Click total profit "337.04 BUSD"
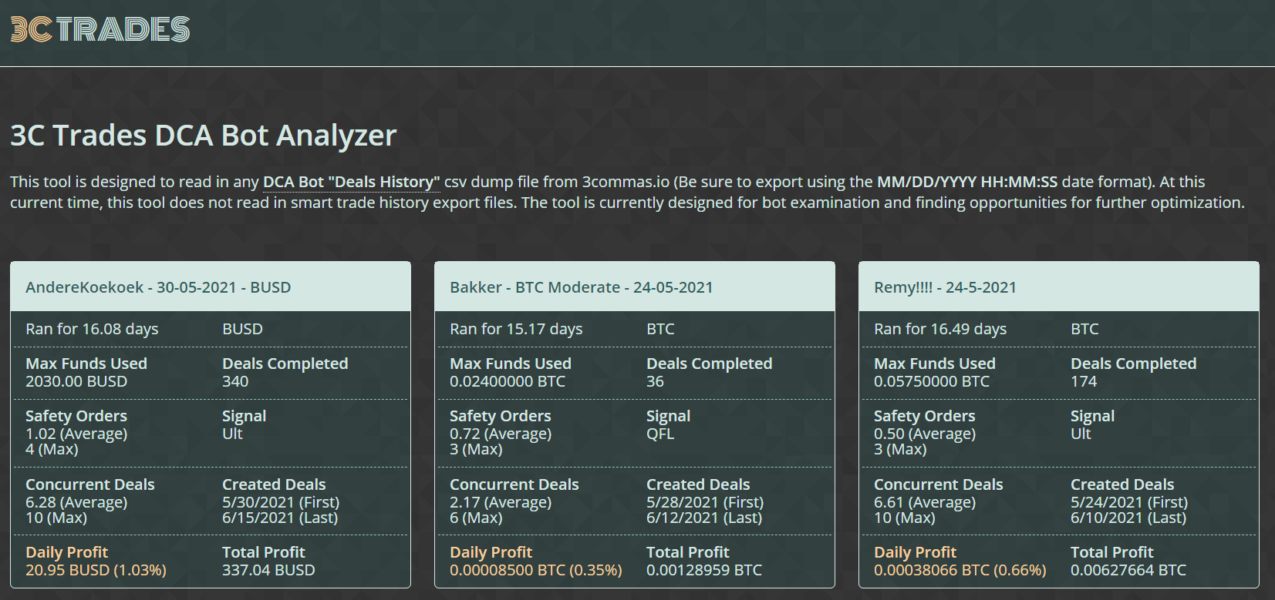Image resolution: width=1275 pixels, height=600 pixels. pyautogui.click(x=268, y=570)
